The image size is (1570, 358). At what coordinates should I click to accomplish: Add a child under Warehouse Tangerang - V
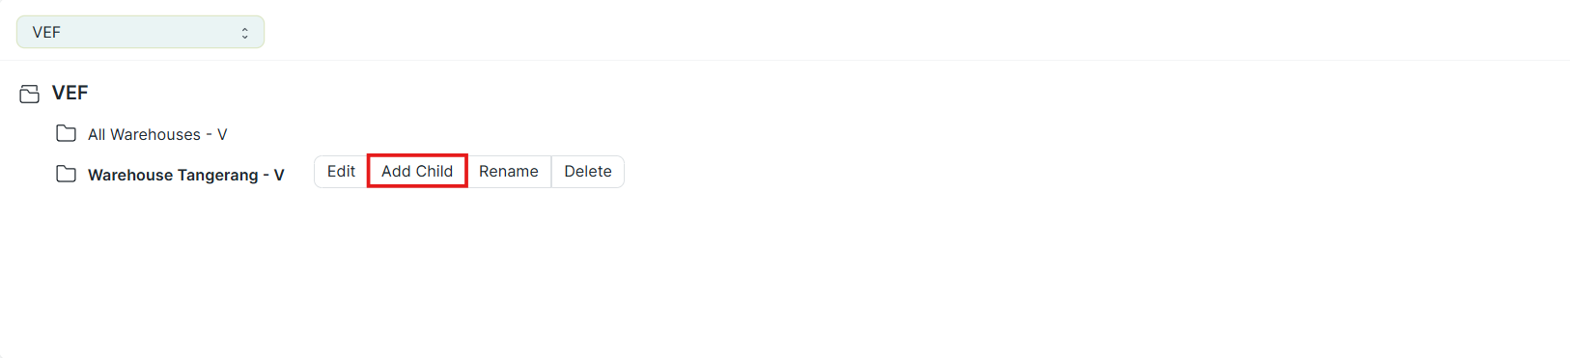pos(417,172)
